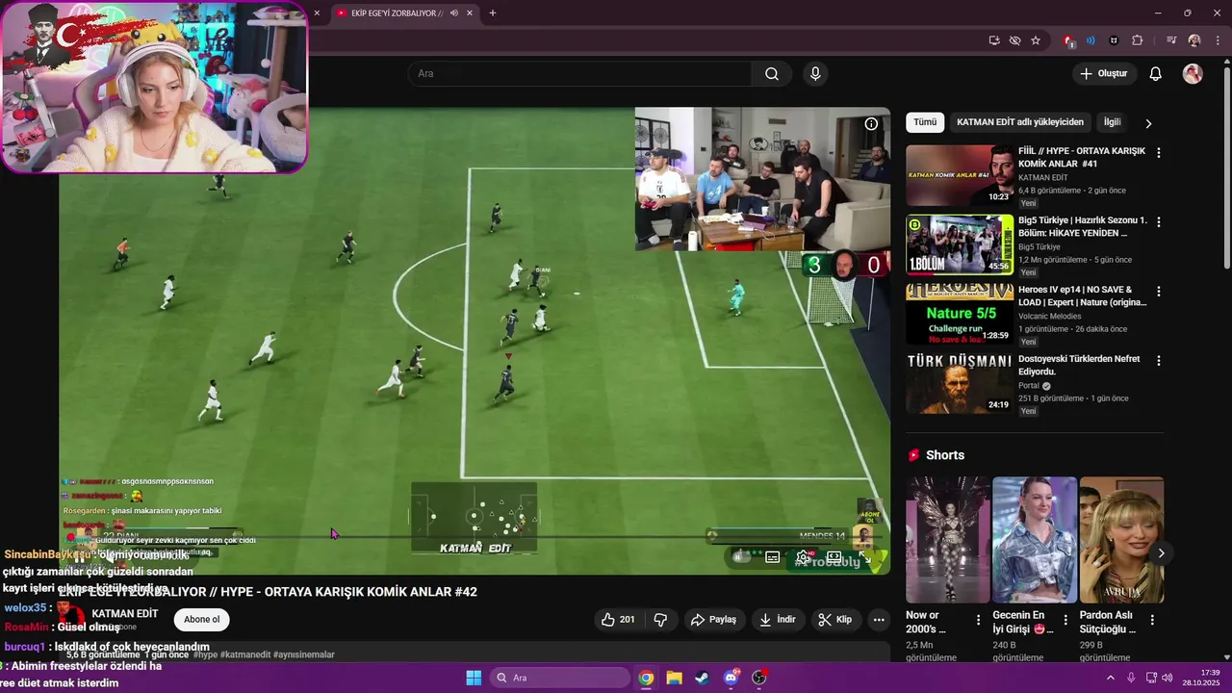This screenshot has height=693, width=1232.
Task: Switch the player to theater mode
Action: [x=834, y=556]
